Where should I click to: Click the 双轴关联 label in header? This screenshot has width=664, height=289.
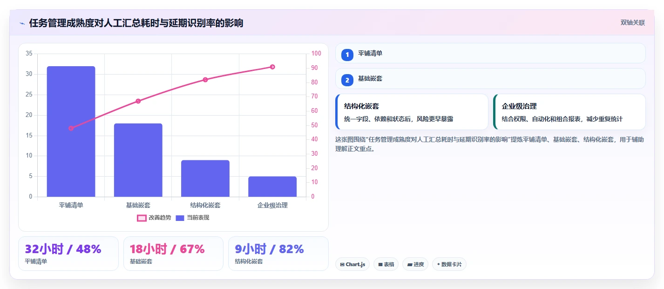[x=633, y=22]
